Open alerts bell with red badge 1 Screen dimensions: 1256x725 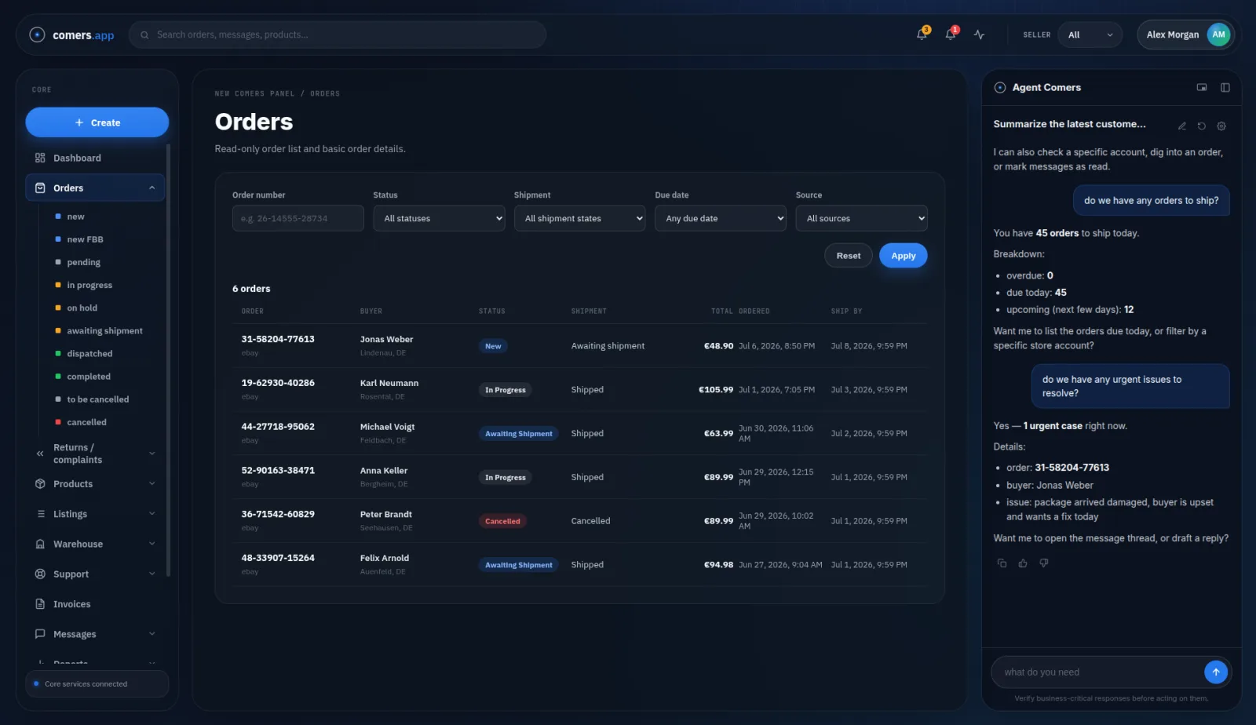coord(951,35)
